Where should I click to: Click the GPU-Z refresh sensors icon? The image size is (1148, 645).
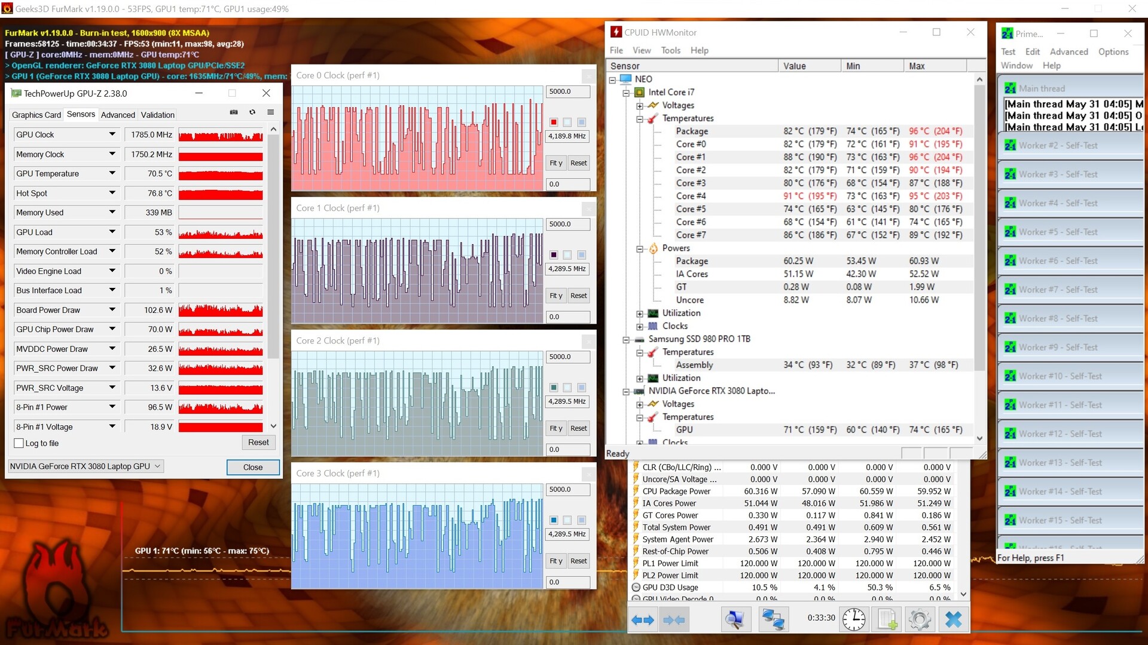click(x=252, y=112)
